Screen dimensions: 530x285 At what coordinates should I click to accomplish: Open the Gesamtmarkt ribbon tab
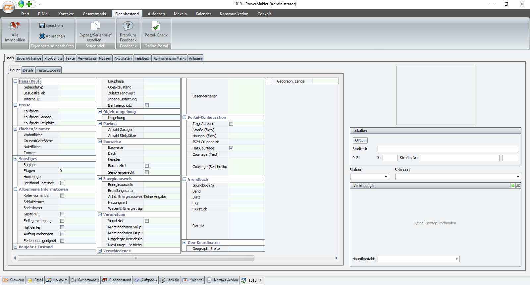pos(94,14)
